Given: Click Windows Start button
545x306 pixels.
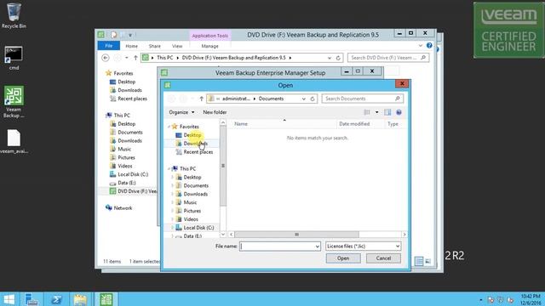Looking at the screenshot, I should (9, 299).
